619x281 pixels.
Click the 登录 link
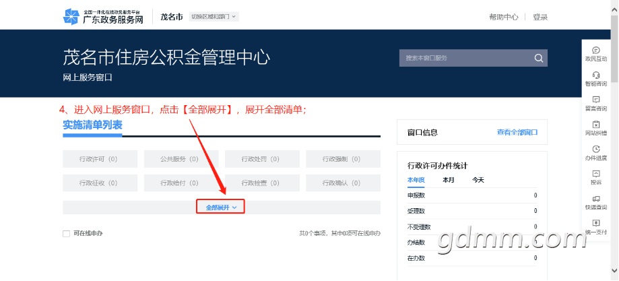[x=540, y=17]
